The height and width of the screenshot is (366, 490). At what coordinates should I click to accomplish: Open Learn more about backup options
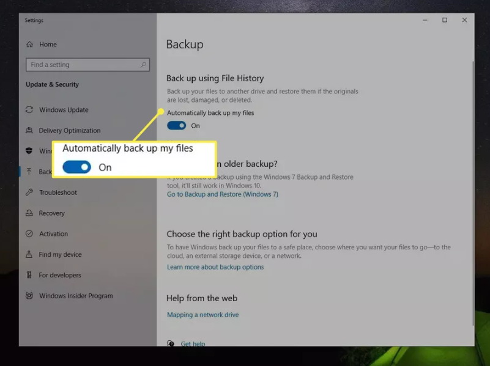[215, 267]
